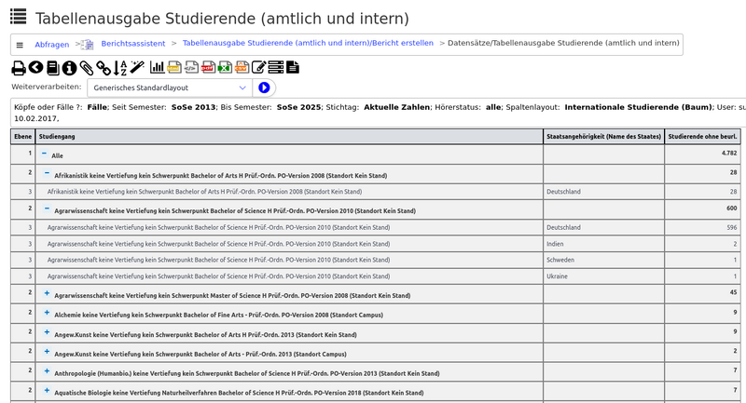Image resolution: width=746 pixels, height=403 pixels.
Task: Open the info circle icon
Action: pyautogui.click(x=70, y=67)
